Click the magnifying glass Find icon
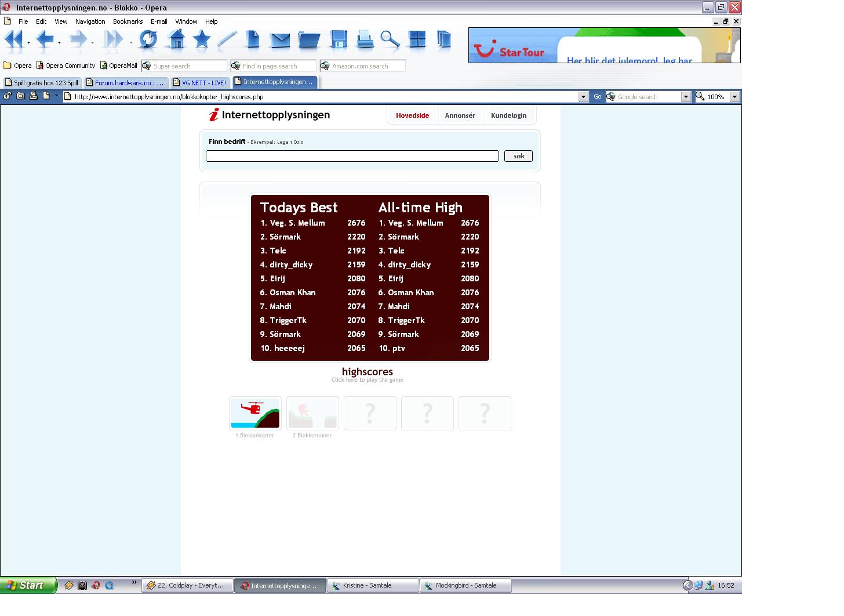This screenshot has width=844, height=616. 390,39
